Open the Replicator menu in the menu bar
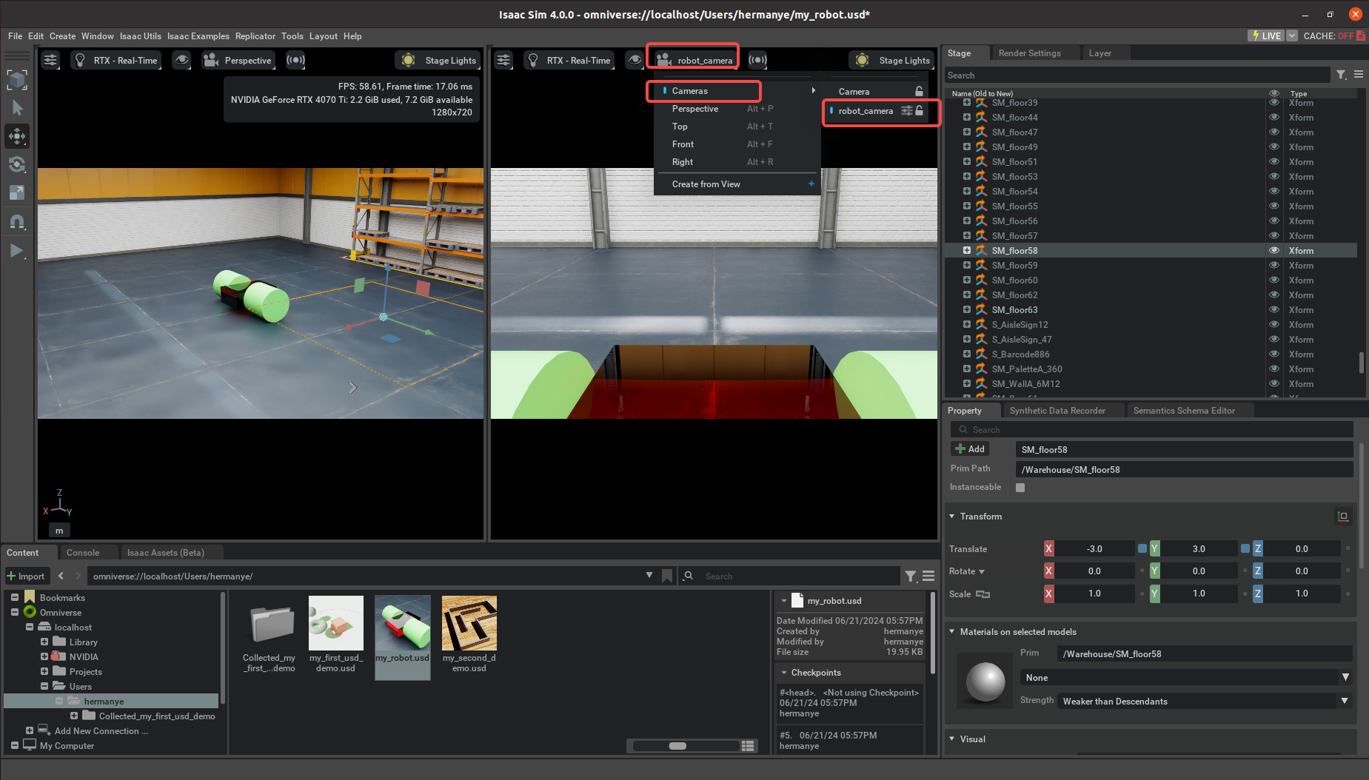1369x780 pixels. pos(255,36)
